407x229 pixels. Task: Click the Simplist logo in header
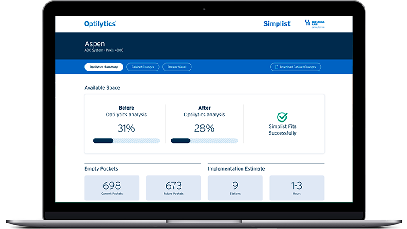click(277, 24)
